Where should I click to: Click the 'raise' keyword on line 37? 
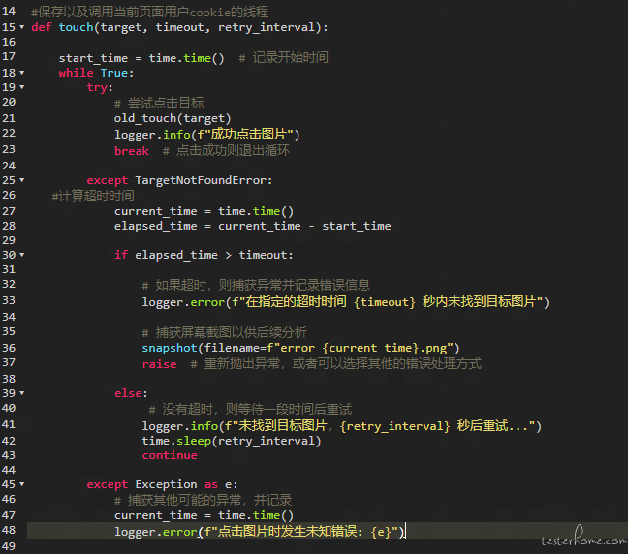coord(159,364)
